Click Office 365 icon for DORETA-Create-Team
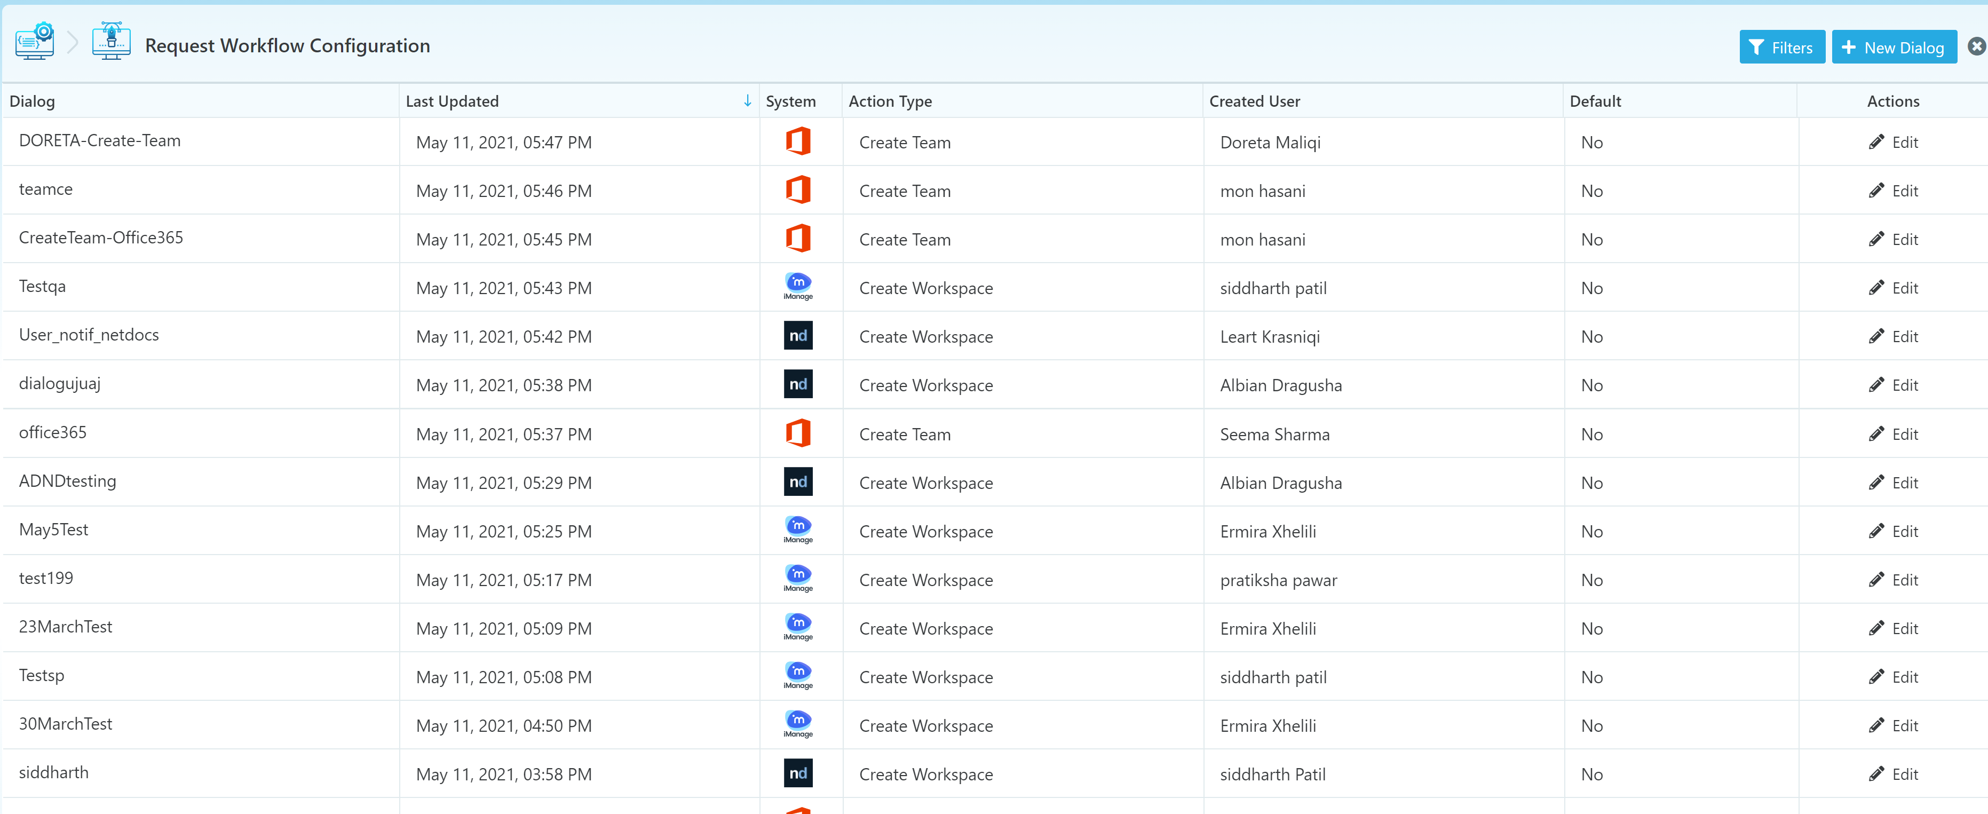1988x814 pixels. 798,141
